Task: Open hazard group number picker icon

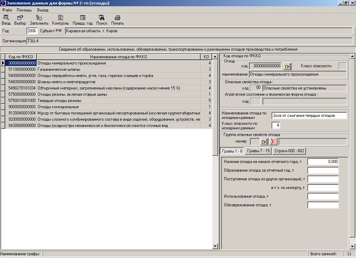Action: tap(265, 141)
